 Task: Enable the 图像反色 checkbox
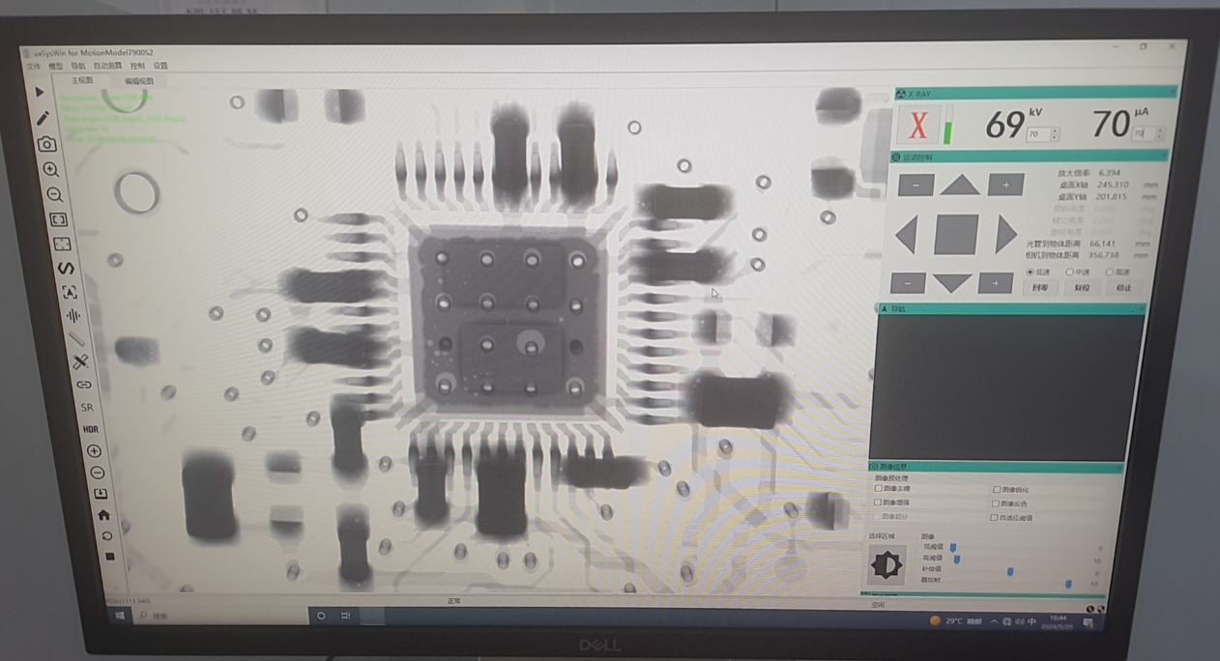tap(996, 503)
